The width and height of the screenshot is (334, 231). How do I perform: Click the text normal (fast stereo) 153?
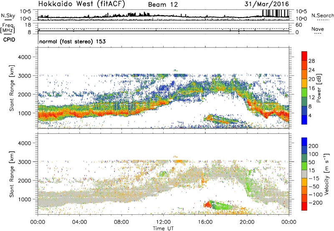[72, 41]
